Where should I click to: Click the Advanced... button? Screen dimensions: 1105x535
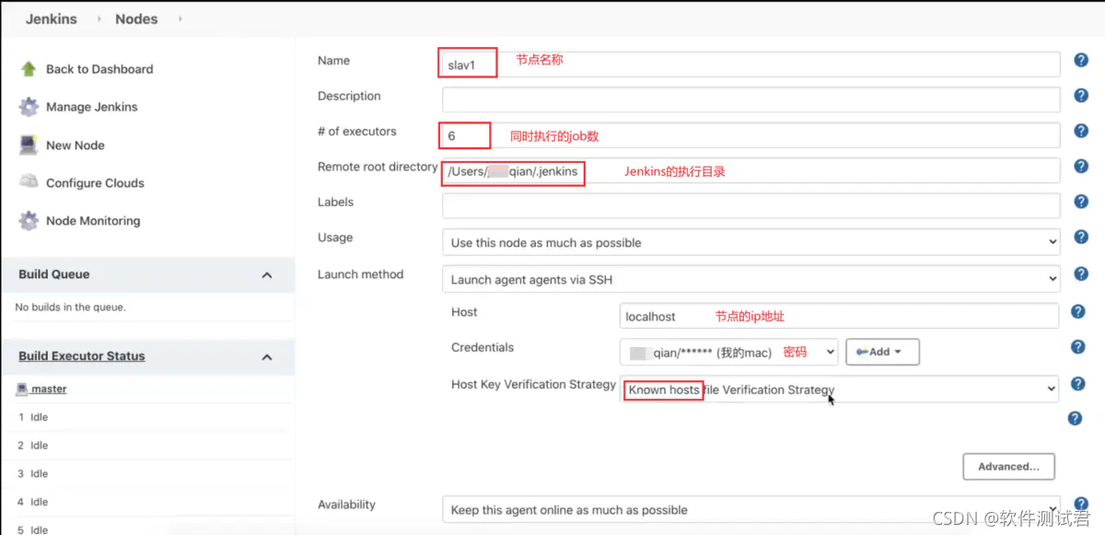(x=1008, y=467)
